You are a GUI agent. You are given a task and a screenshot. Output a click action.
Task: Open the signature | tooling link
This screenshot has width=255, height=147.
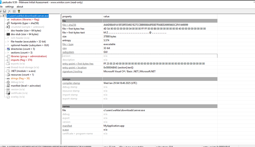pyautogui.click(x=72, y=71)
